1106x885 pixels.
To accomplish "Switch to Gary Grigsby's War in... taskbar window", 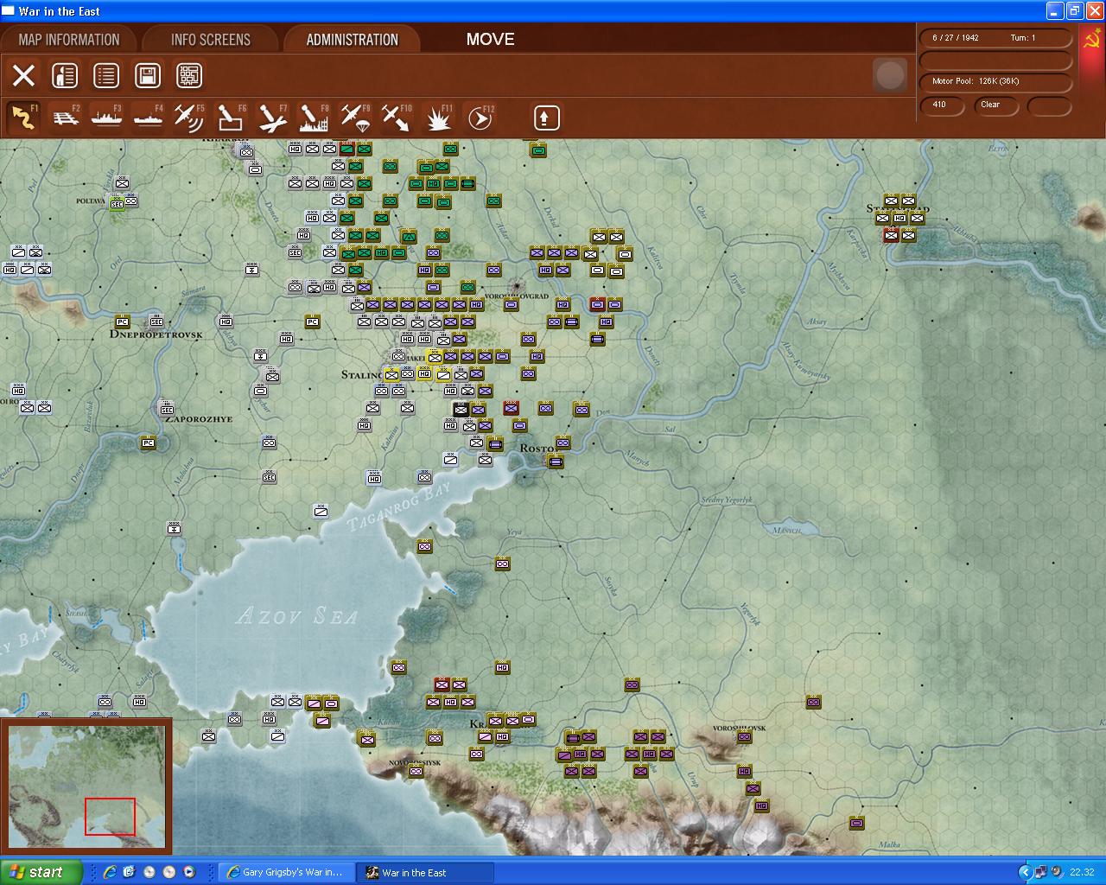I will click(285, 873).
